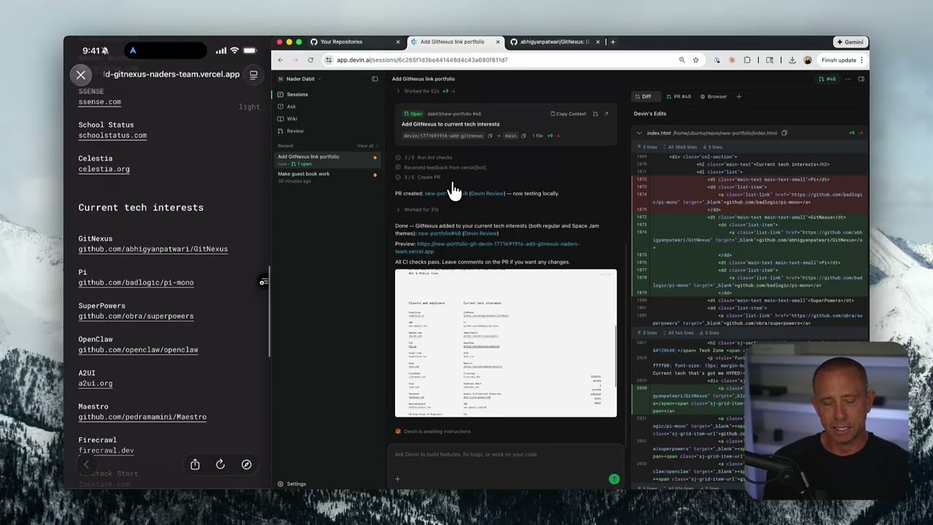This screenshot has width=933, height=525.
Task: Open the Chrome profile avatar
Action: (807, 60)
